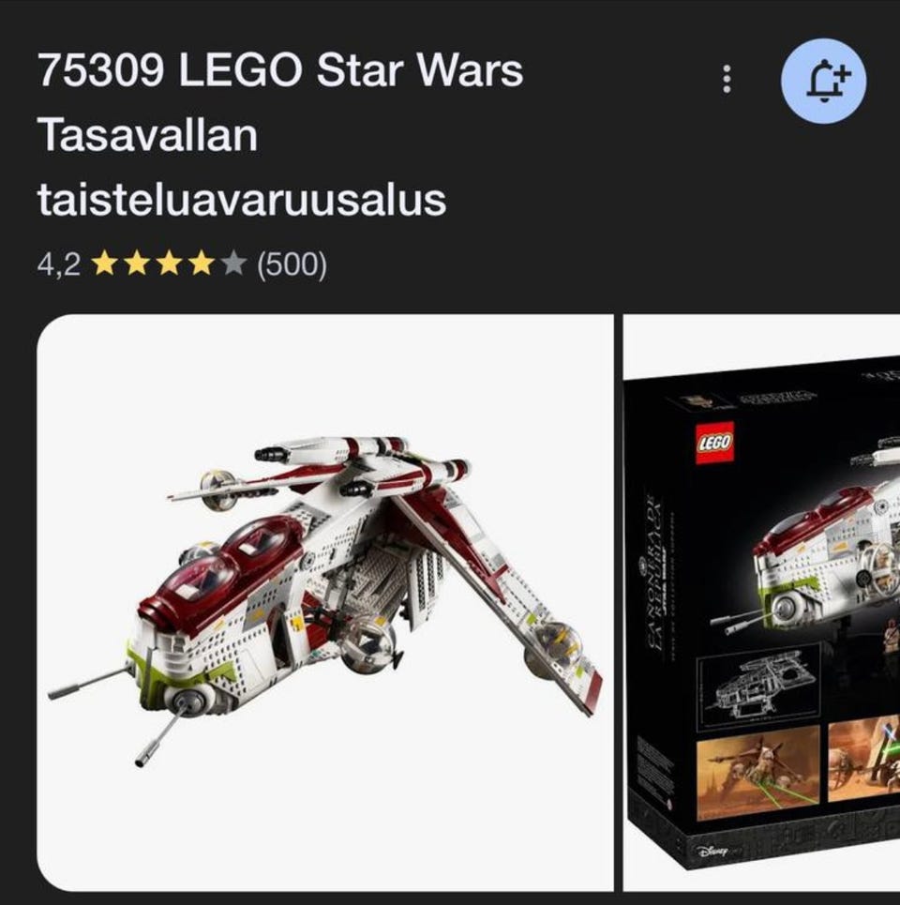Open the three-dot more options menu

727,79
